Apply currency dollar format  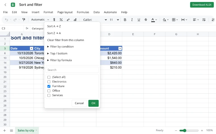click(54, 20)
